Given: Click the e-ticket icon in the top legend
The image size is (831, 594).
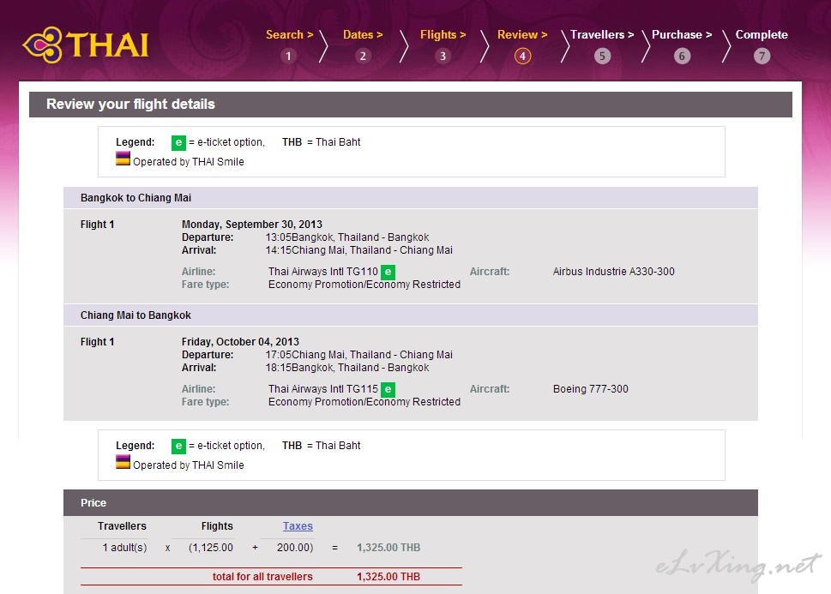Looking at the screenshot, I should [178, 142].
